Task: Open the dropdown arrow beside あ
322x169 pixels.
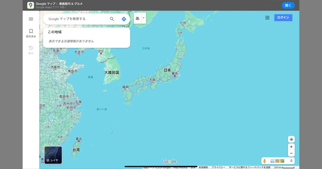Action: (x=144, y=18)
